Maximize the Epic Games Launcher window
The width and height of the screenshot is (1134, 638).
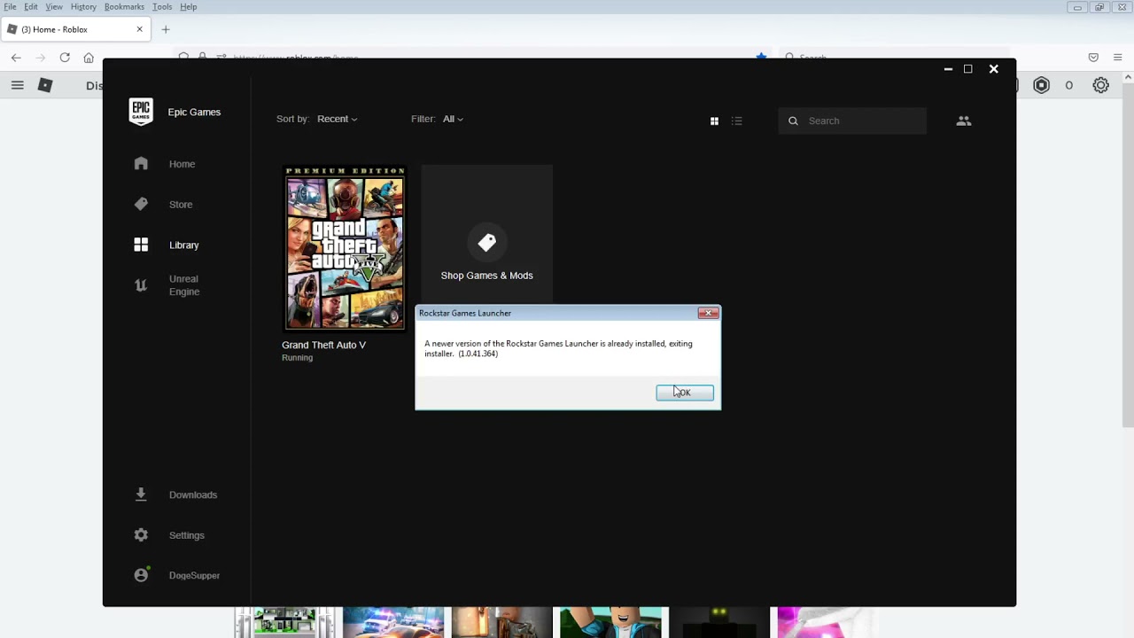click(968, 69)
